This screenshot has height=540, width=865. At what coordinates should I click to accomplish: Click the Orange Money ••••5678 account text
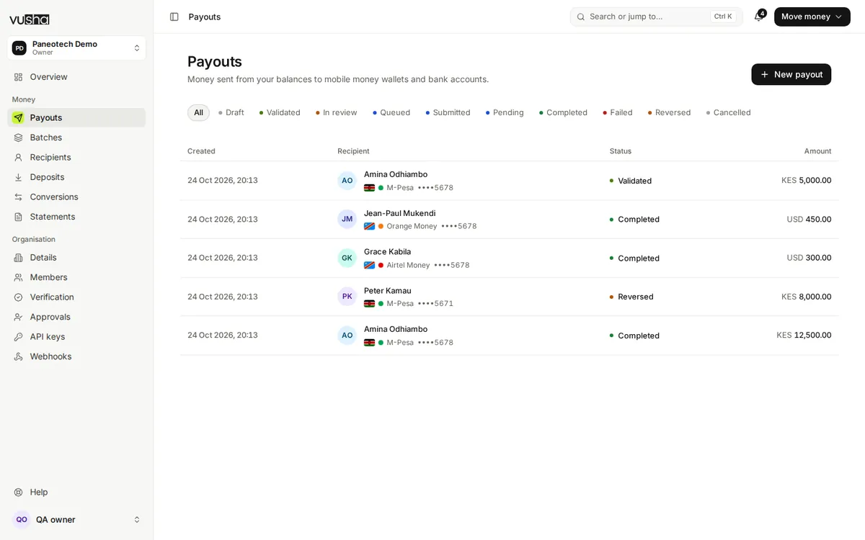point(431,226)
